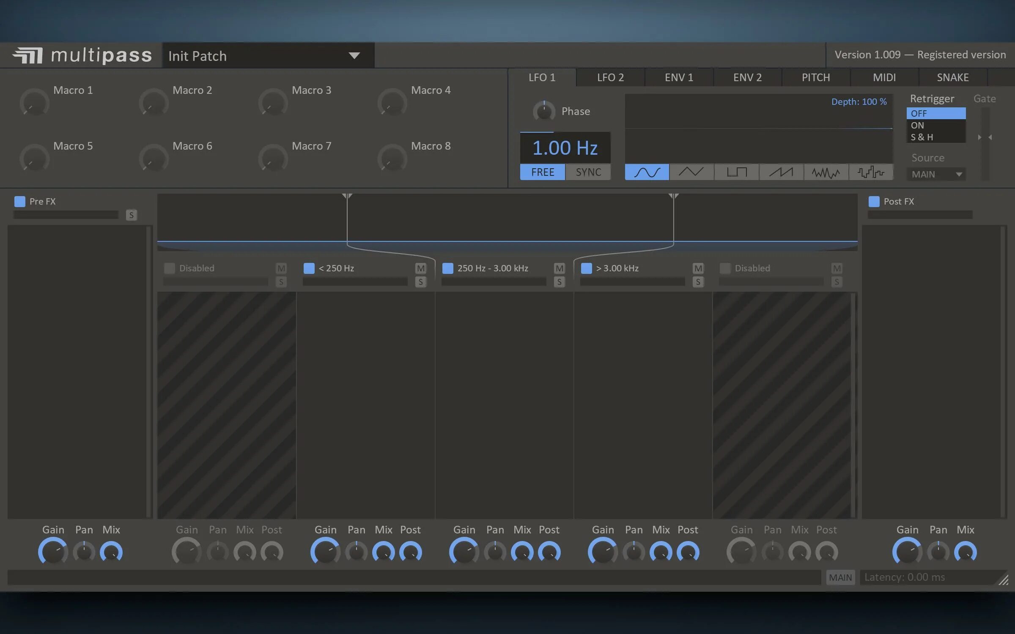This screenshot has width=1015, height=634.
Task: Toggle the Post FX enable checkbox
Action: point(874,202)
